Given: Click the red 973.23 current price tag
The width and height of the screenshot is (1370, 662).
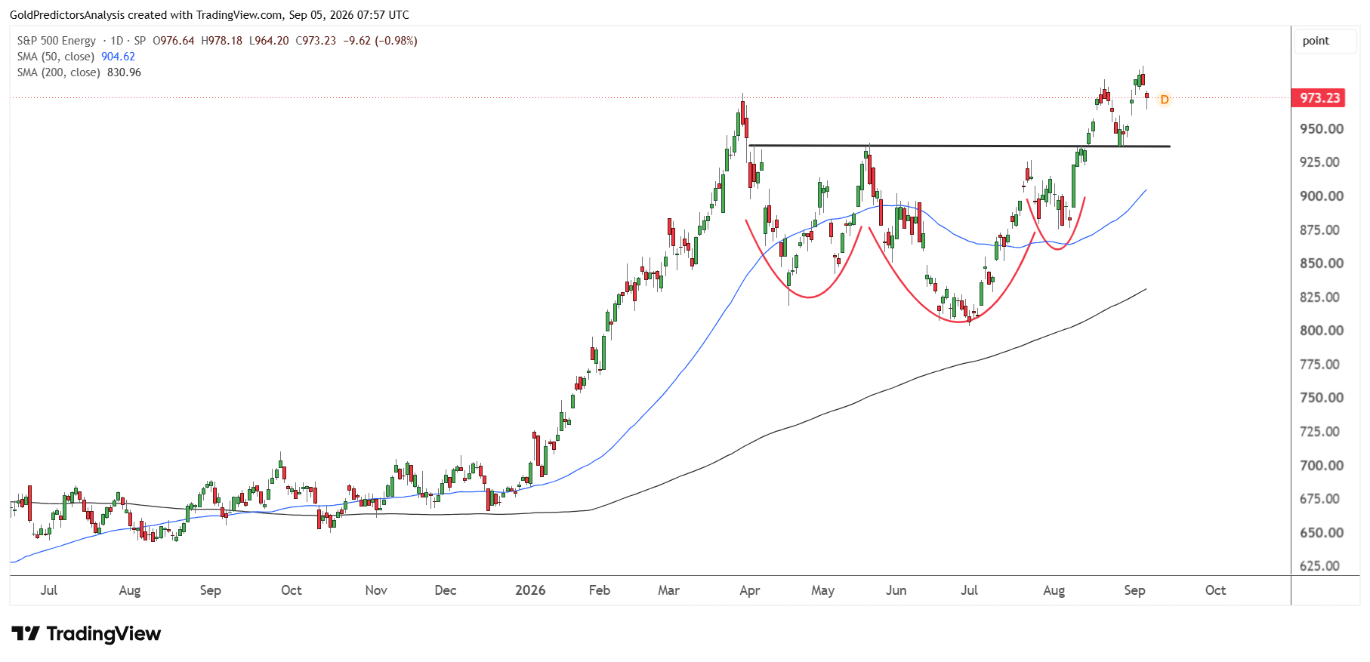Looking at the screenshot, I should pos(1319,98).
